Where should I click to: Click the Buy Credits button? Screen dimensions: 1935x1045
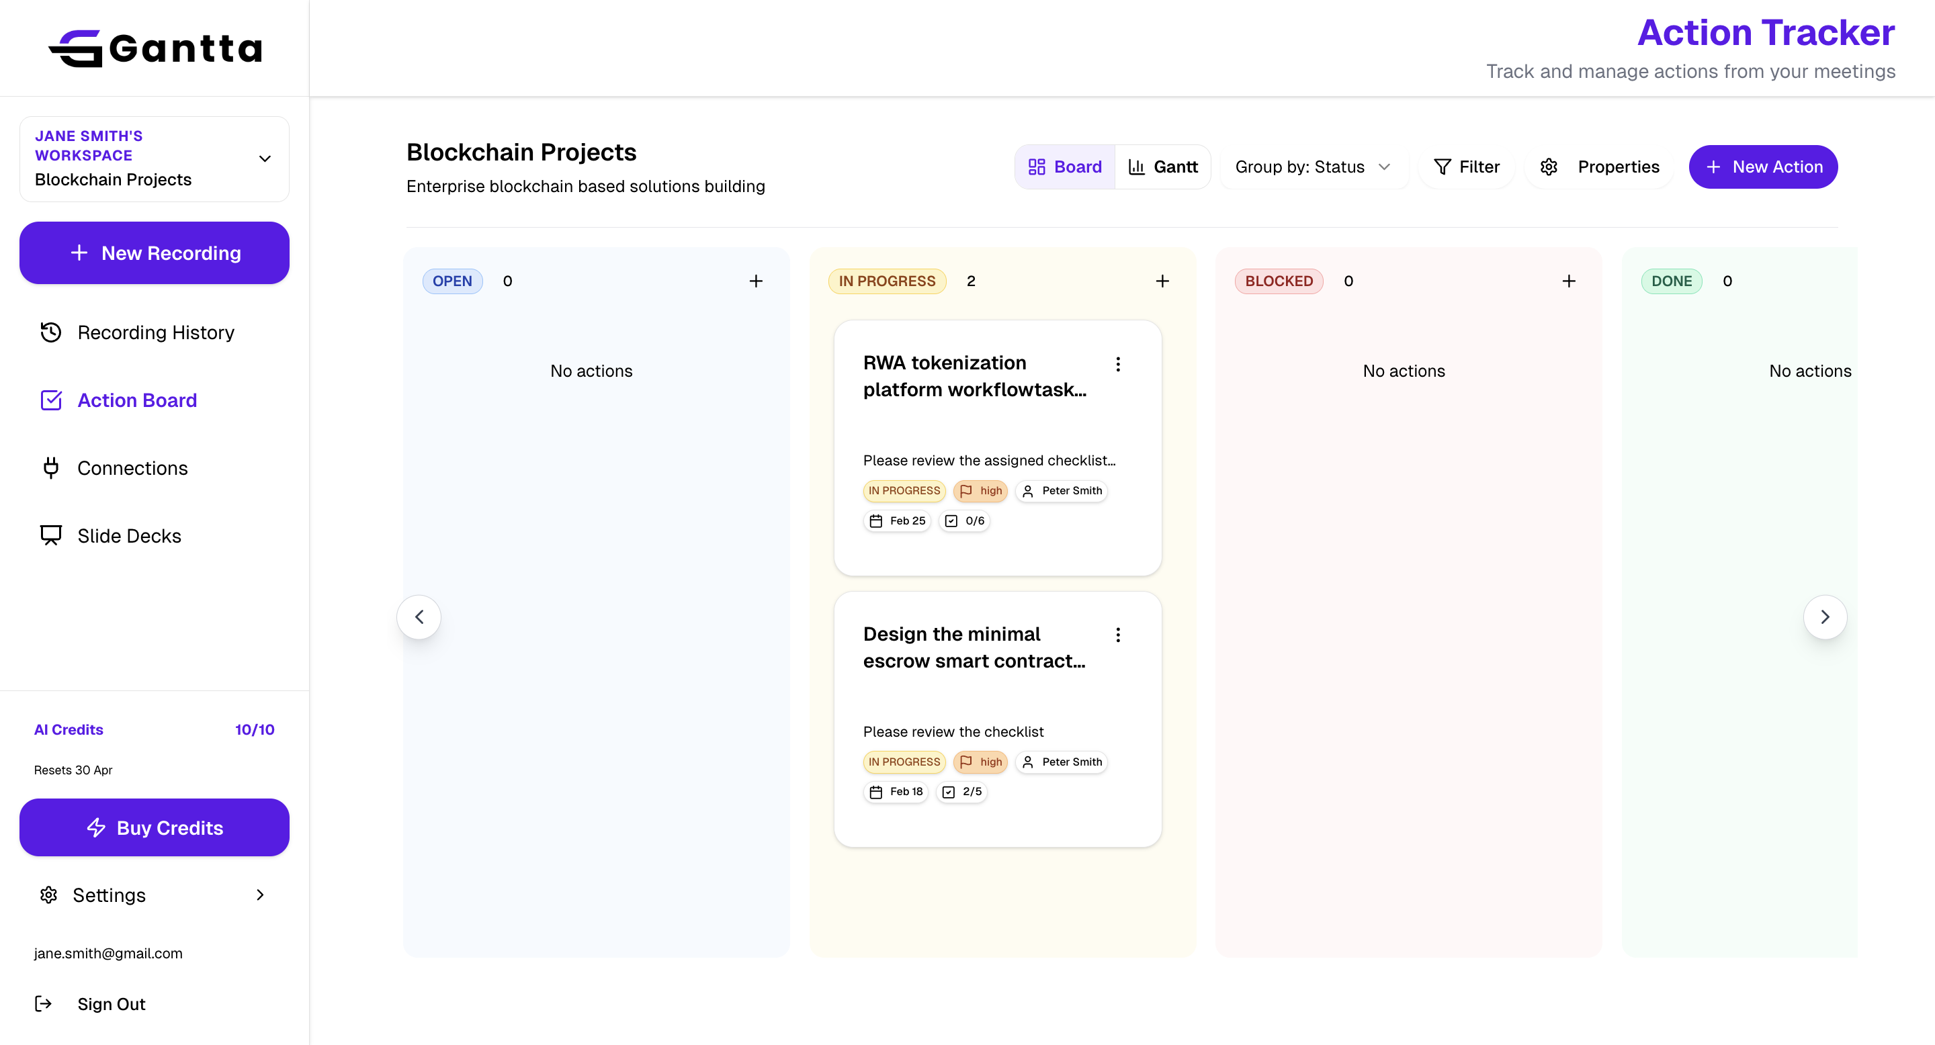154,827
